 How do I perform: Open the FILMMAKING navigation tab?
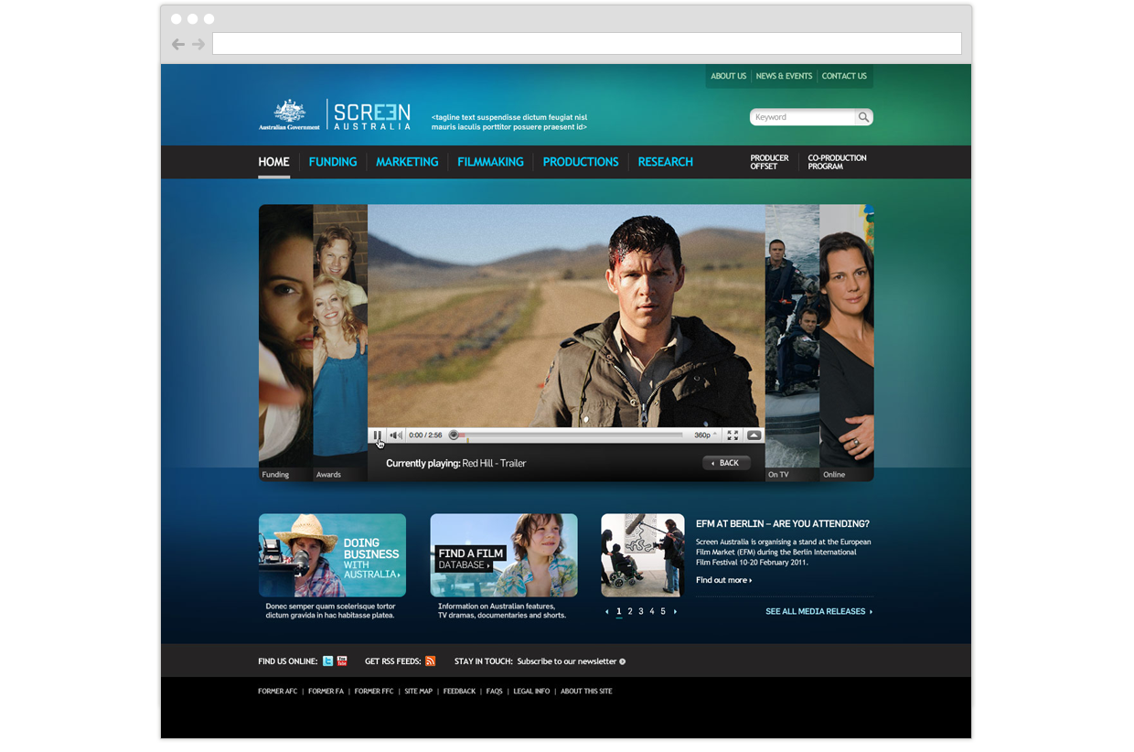[x=490, y=162]
